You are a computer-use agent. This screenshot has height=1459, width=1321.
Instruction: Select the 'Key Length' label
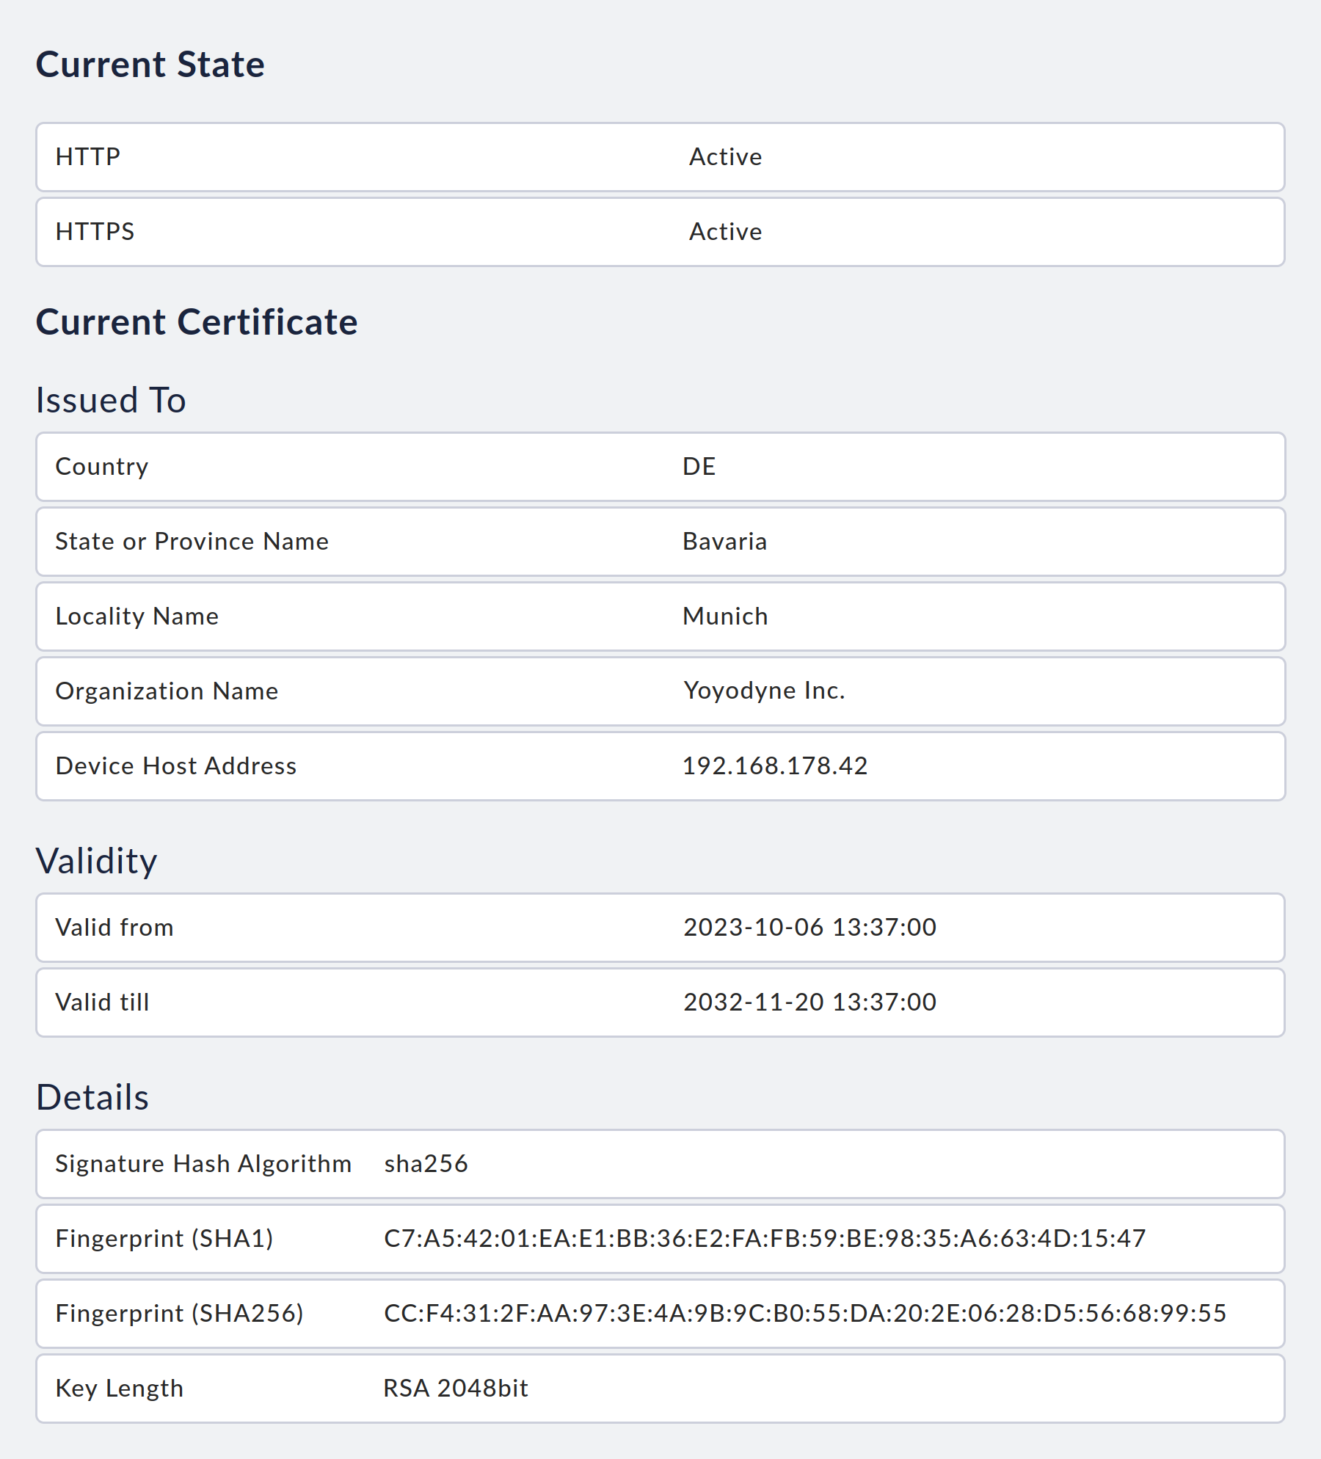(x=120, y=1389)
